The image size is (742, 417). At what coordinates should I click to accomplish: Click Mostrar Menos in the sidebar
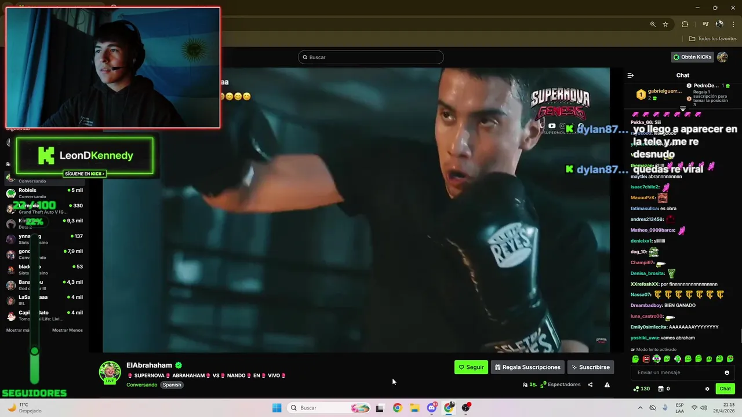point(67,330)
